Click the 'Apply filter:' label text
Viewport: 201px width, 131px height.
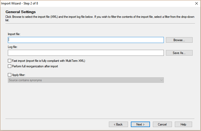pyautogui.click(x=19, y=75)
